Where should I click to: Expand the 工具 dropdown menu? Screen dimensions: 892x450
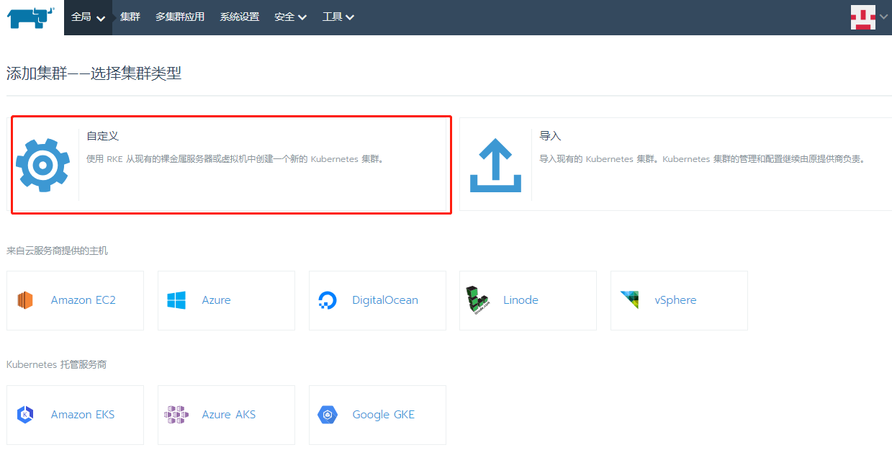(x=338, y=17)
